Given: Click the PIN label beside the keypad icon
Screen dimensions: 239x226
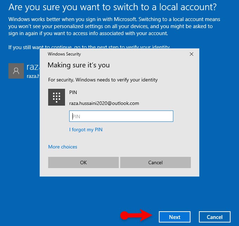Looking at the screenshot, I should pos(73,92).
